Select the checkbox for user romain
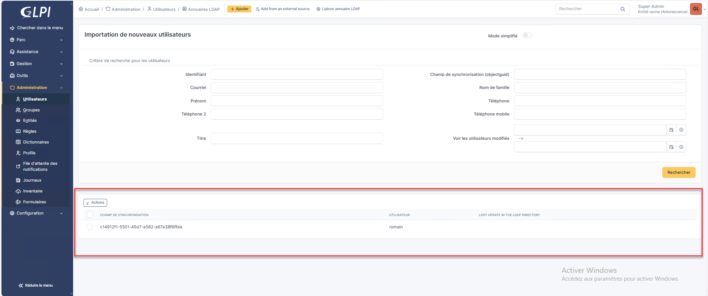Image resolution: width=708 pixels, height=296 pixels. [x=90, y=227]
